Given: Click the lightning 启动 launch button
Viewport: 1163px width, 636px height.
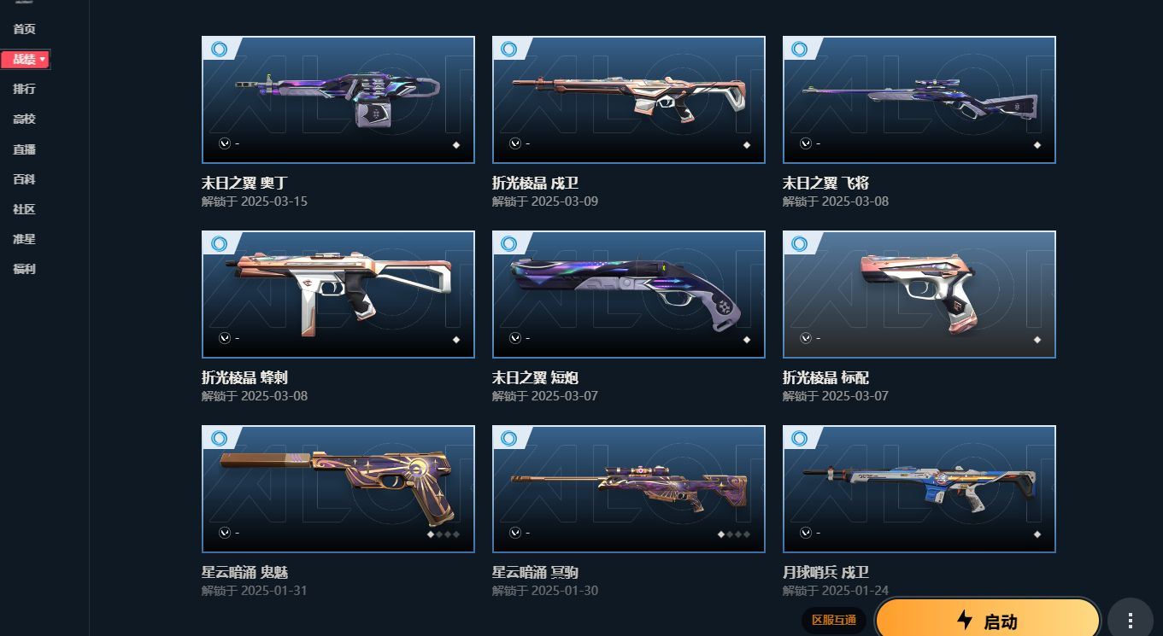Looking at the screenshot, I should coord(987,621).
